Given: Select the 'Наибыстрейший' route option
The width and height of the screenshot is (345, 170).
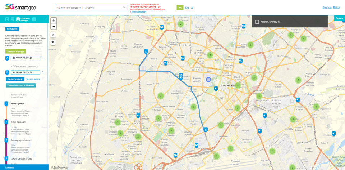Looking at the screenshot, I should coord(15,79).
